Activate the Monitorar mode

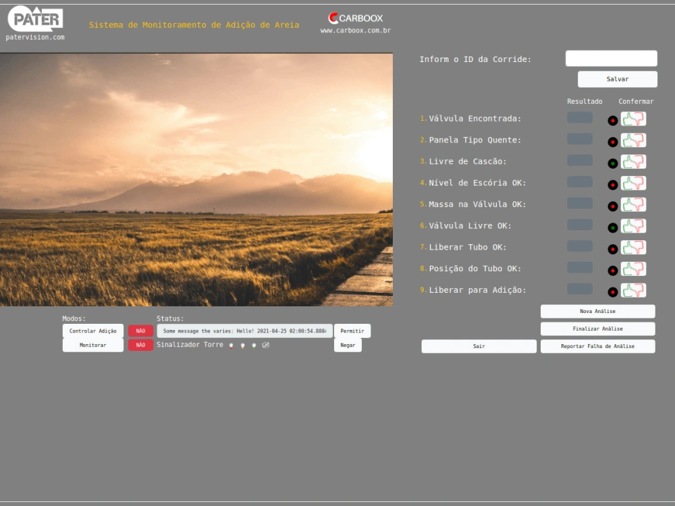pos(93,345)
